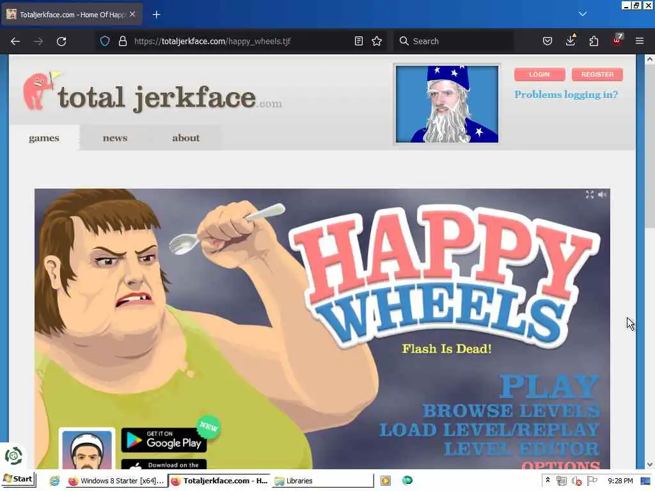
Task: Open the Firefox hamburger application menu
Action: [640, 41]
